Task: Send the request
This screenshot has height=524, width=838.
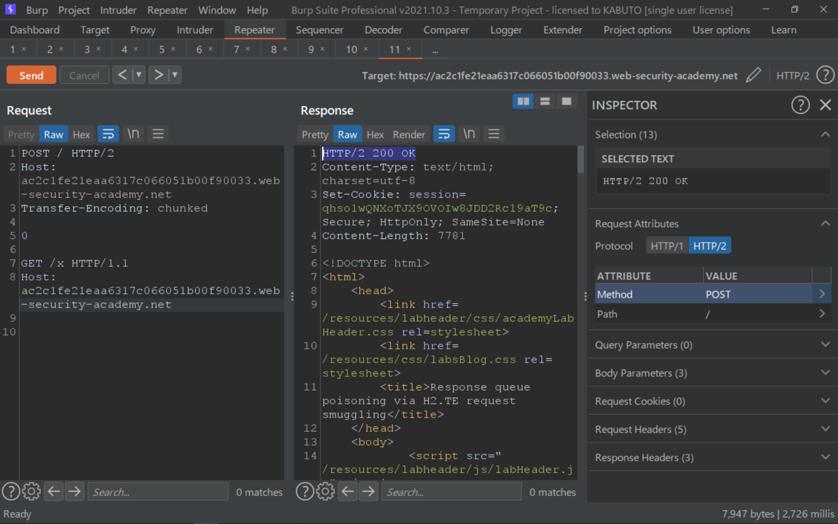Action: pyautogui.click(x=31, y=75)
